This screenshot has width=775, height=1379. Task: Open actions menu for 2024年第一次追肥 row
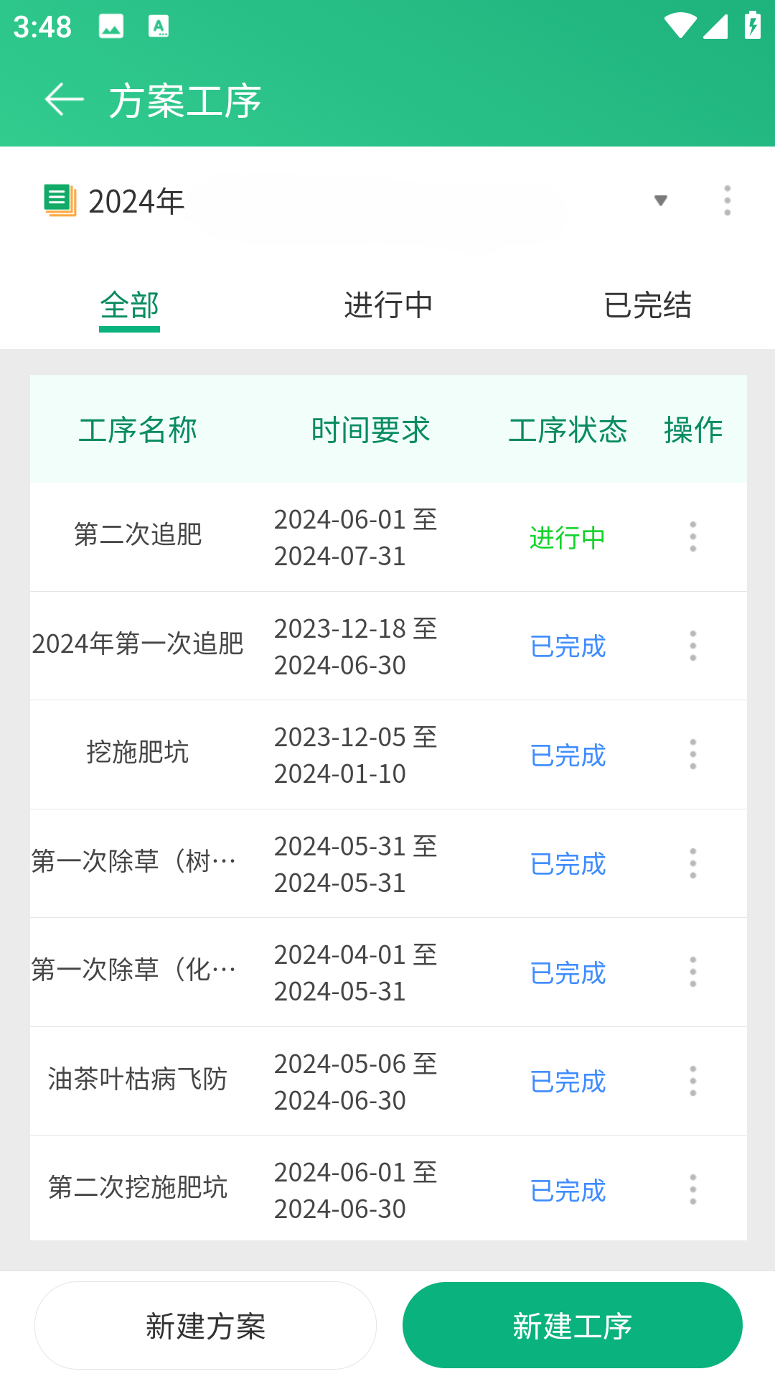pos(692,646)
